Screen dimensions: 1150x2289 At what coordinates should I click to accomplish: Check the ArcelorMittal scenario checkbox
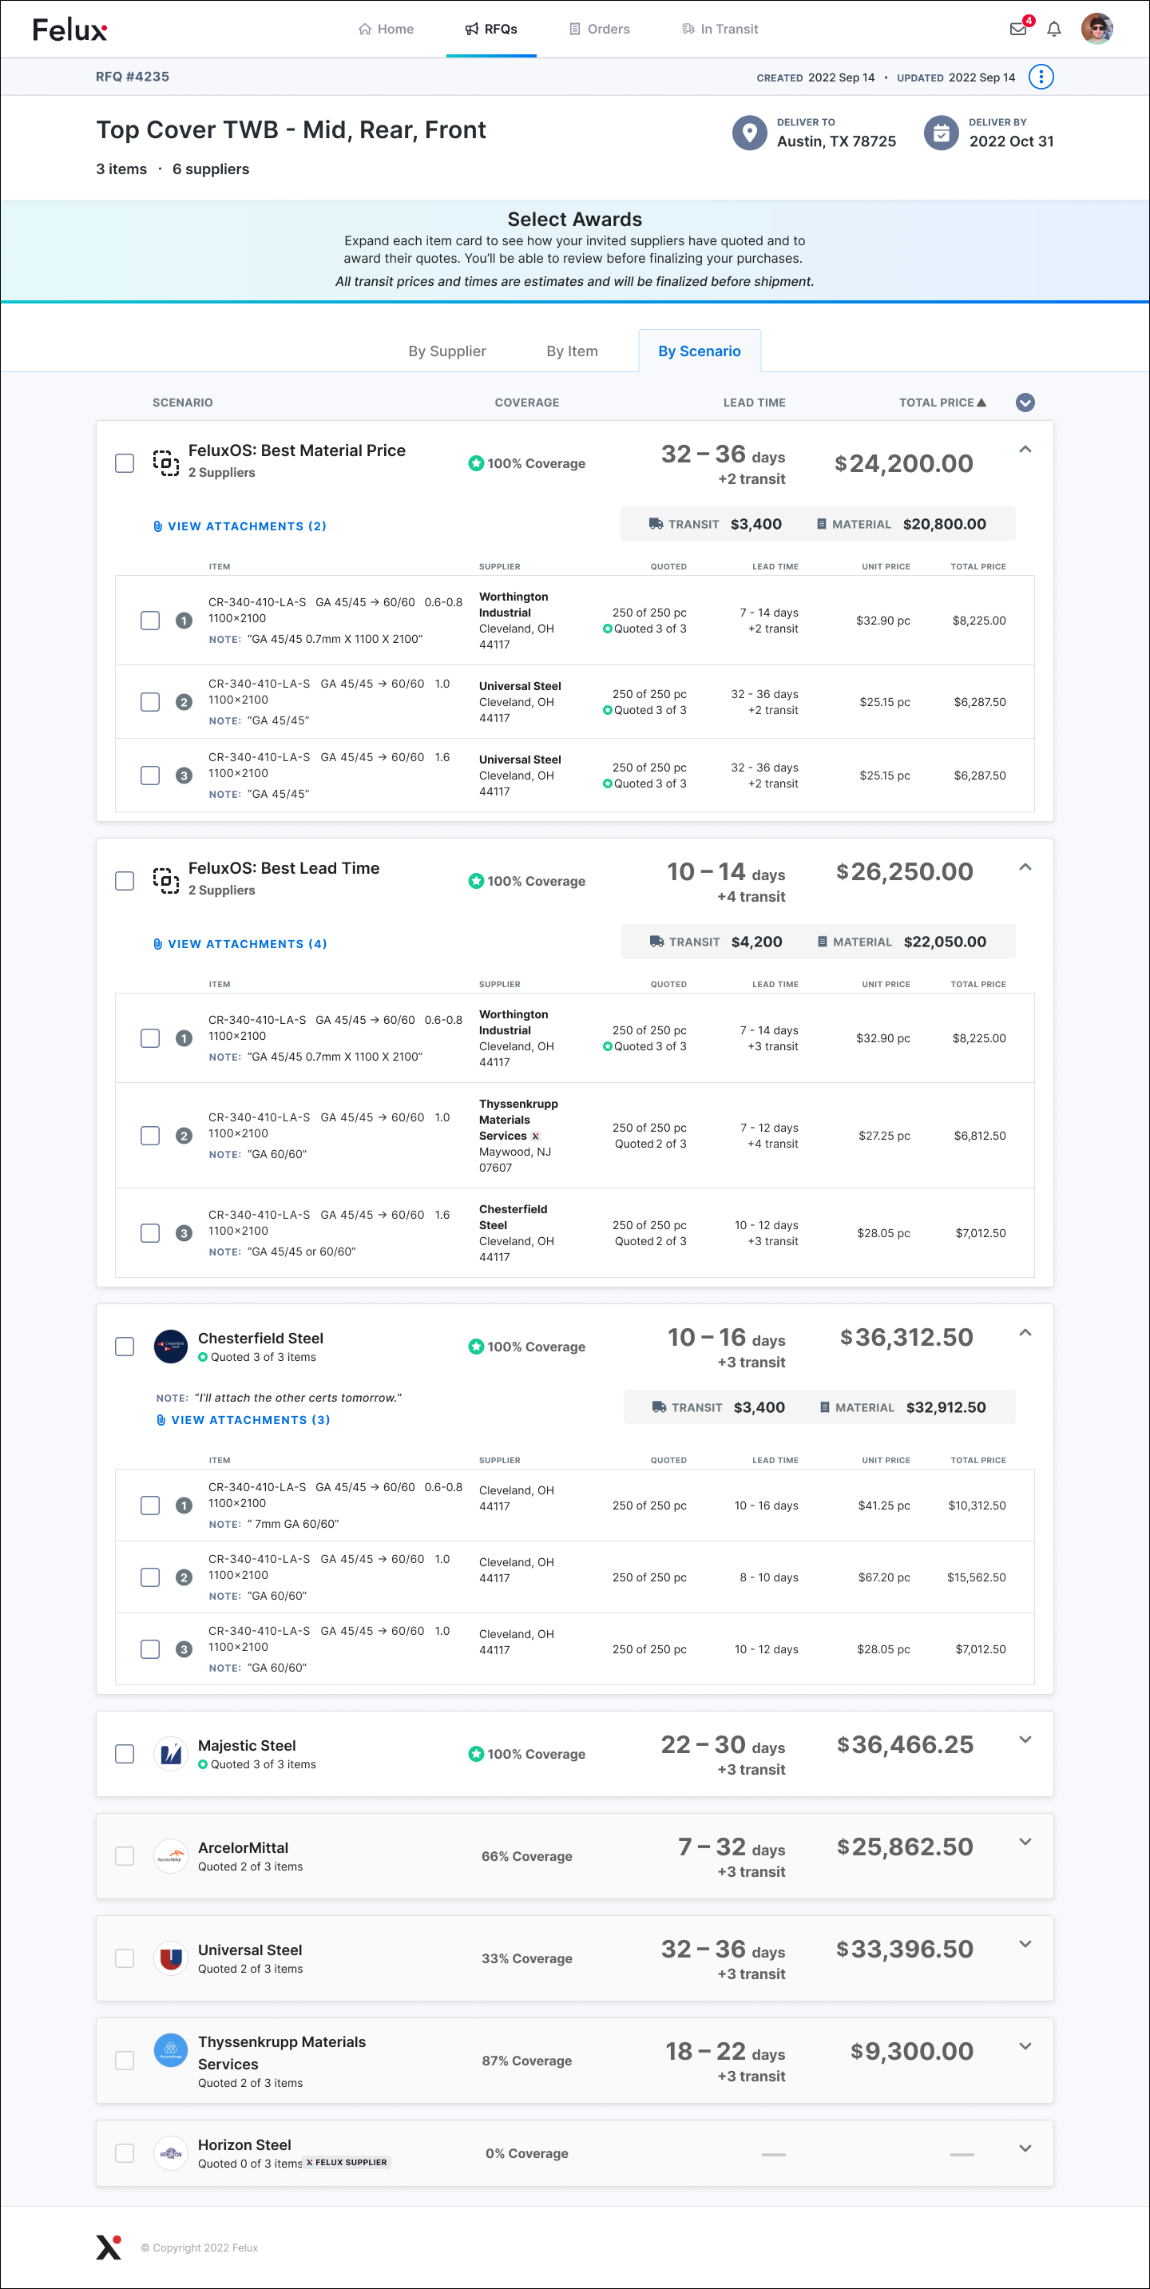pyautogui.click(x=125, y=1855)
